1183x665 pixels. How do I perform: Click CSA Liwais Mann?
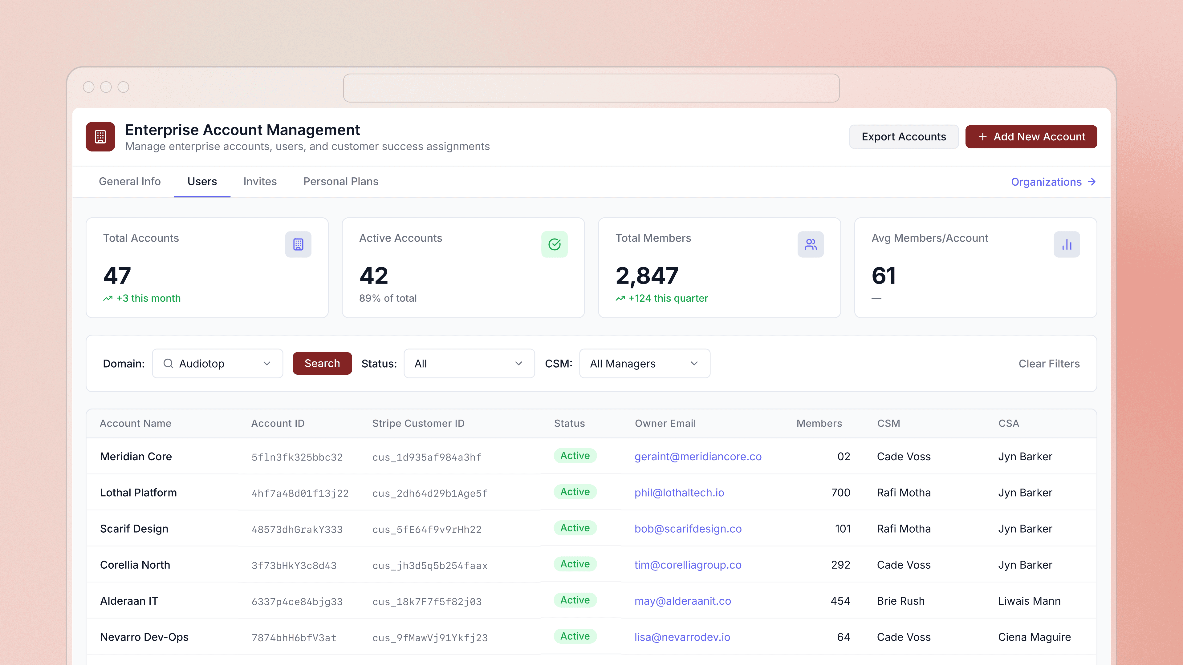[1029, 601]
